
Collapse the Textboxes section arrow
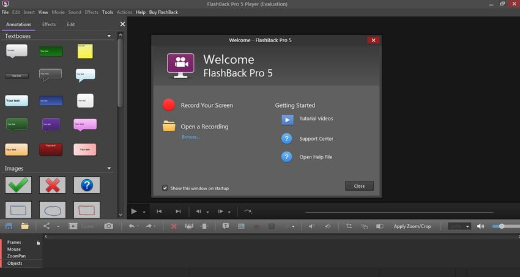click(109, 36)
